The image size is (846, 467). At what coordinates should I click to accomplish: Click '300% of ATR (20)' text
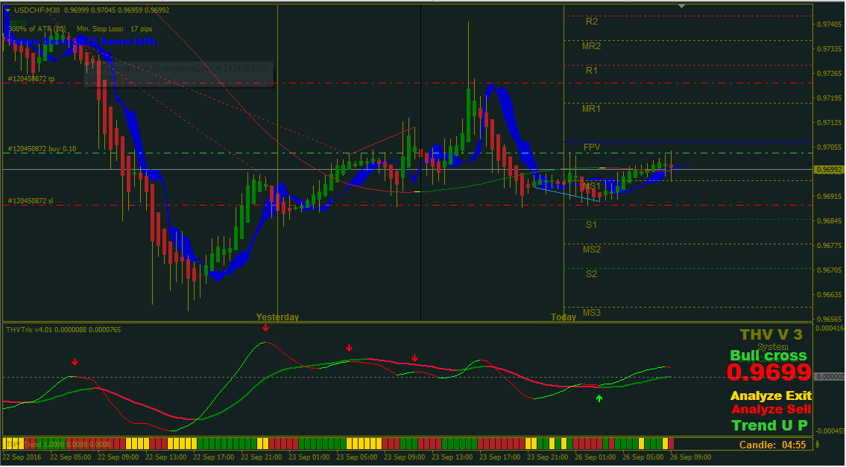coord(37,29)
